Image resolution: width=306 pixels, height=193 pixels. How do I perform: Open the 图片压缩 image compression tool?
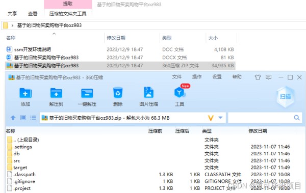149,92
